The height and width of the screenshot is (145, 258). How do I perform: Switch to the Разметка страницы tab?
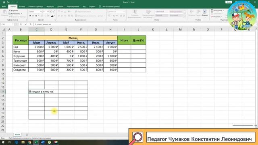coord(36,6)
